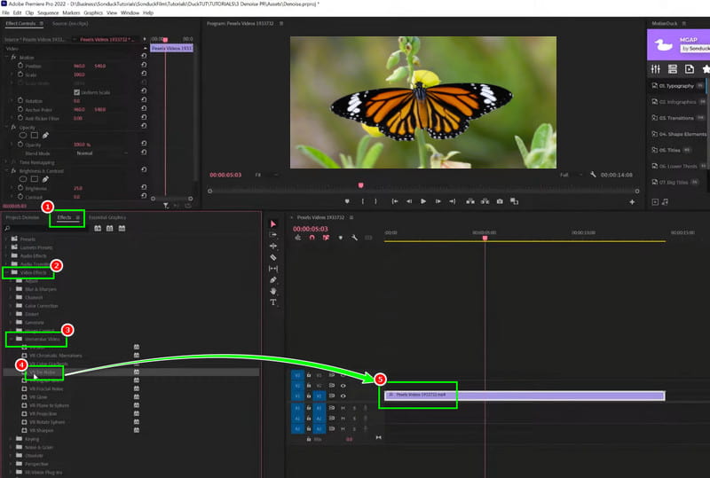Viewport: 710px width, 478px height.
Task: Collapse the Motion effect group
Action: coord(7,58)
